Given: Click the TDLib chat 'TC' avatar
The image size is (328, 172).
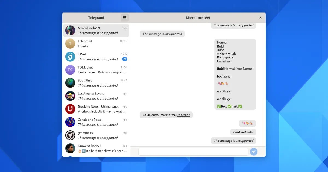Looking at the screenshot, I should (x=70, y=70).
